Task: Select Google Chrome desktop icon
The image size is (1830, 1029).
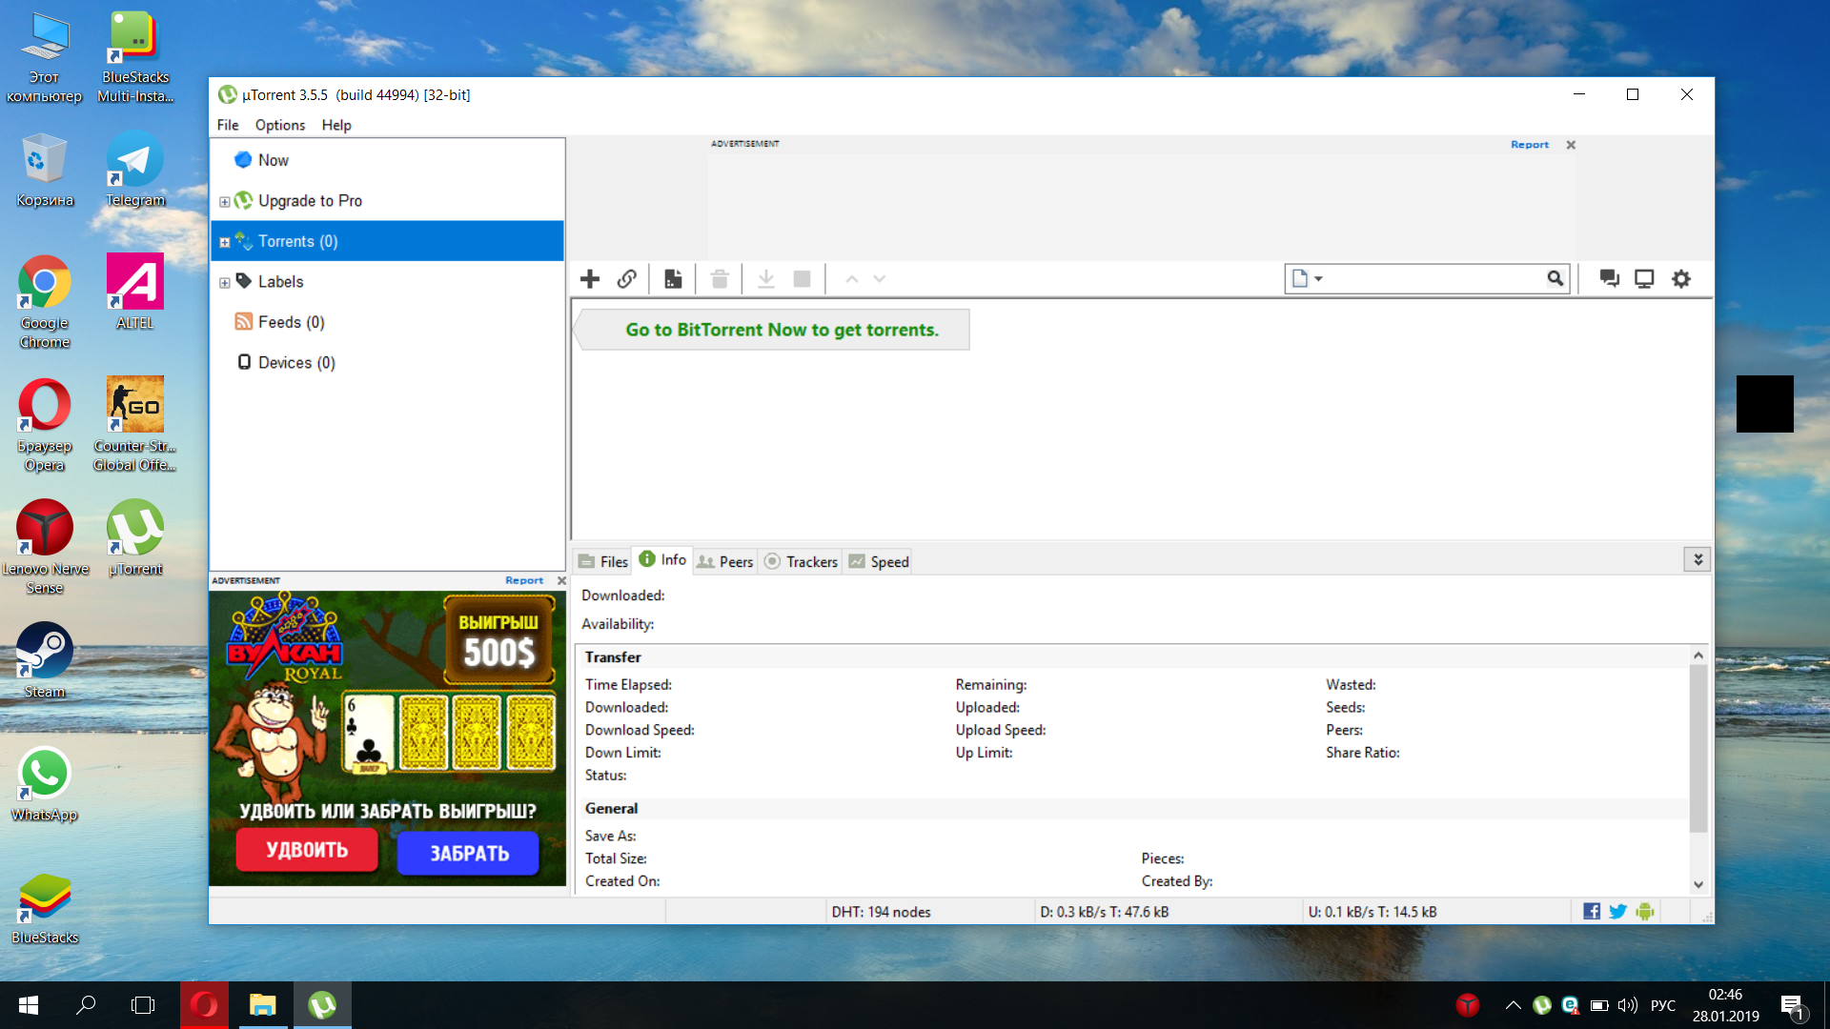Action: pos(45,302)
